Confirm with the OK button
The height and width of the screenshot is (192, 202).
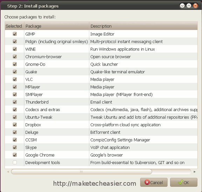pos(184,182)
